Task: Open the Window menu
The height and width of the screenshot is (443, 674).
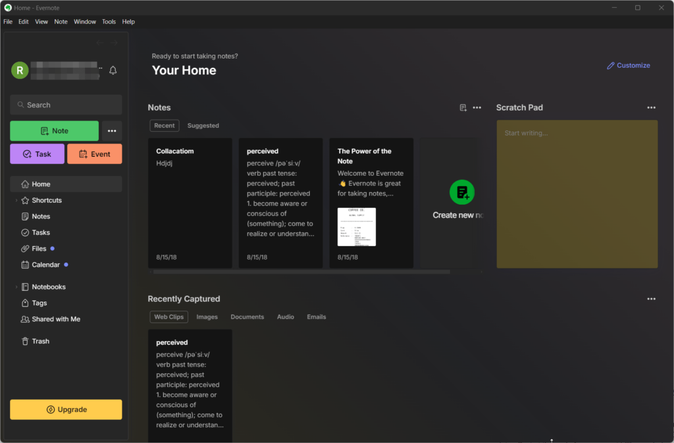Action: tap(85, 22)
